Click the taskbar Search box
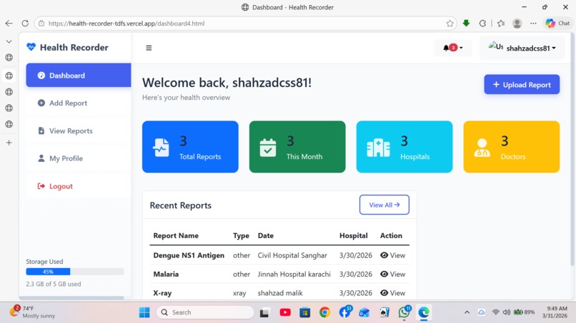Screen dimensions: 576x323 click(x=205, y=312)
